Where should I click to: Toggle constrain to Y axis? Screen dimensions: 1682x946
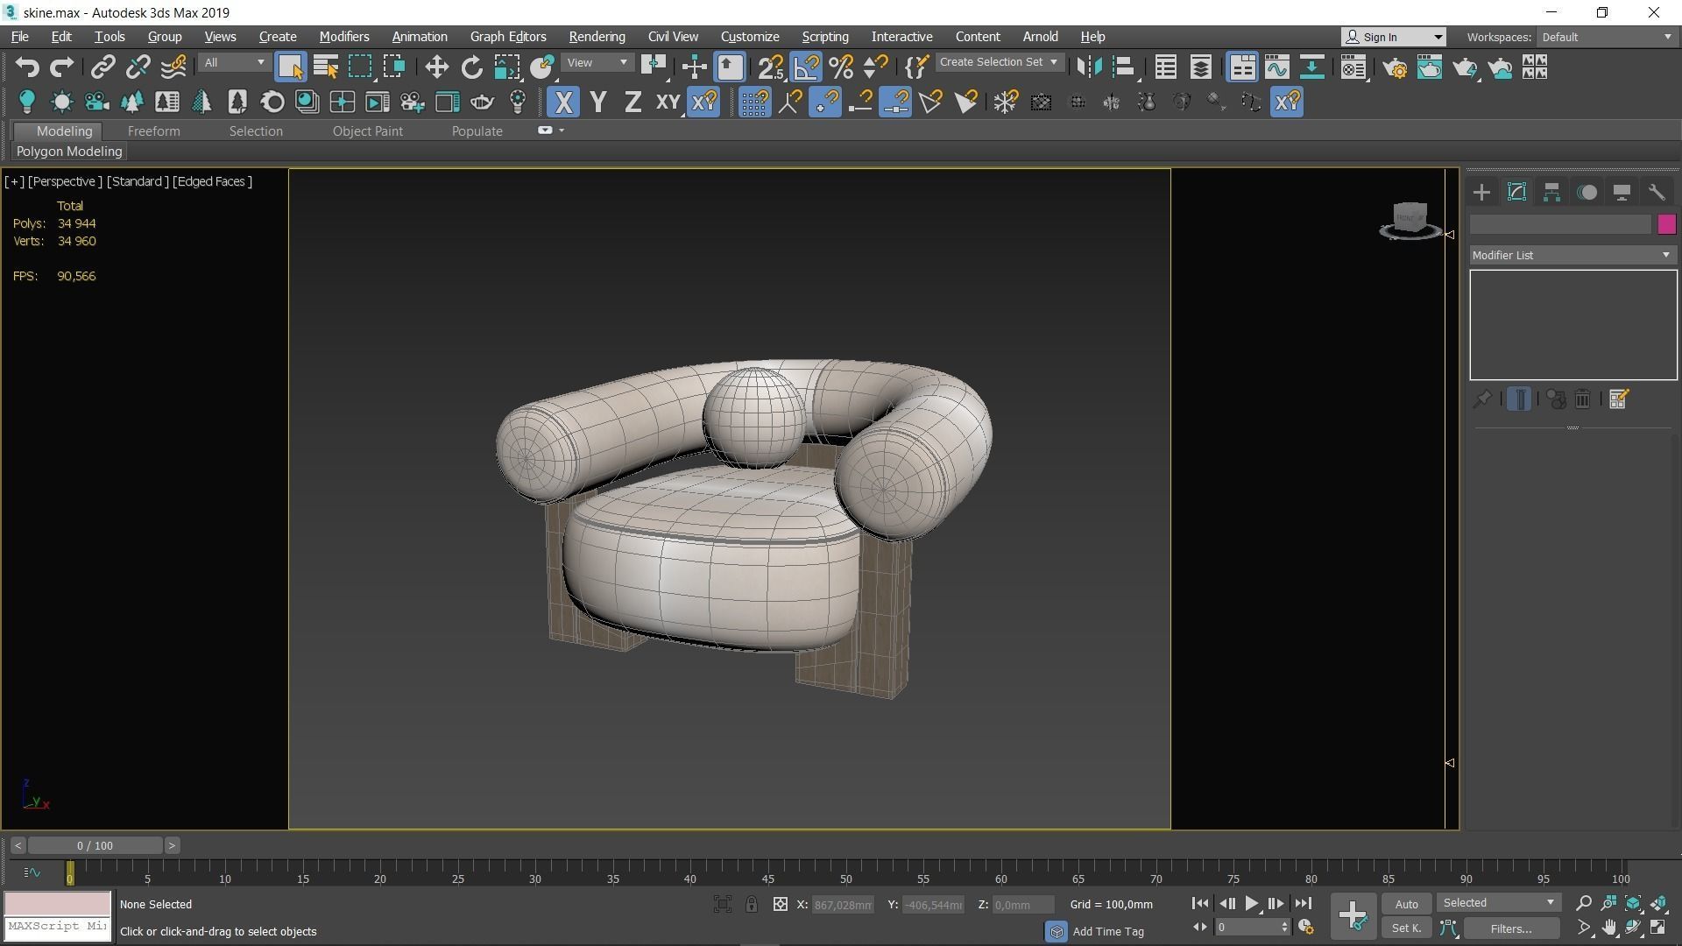pyautogui.click(x=598, y=102)
